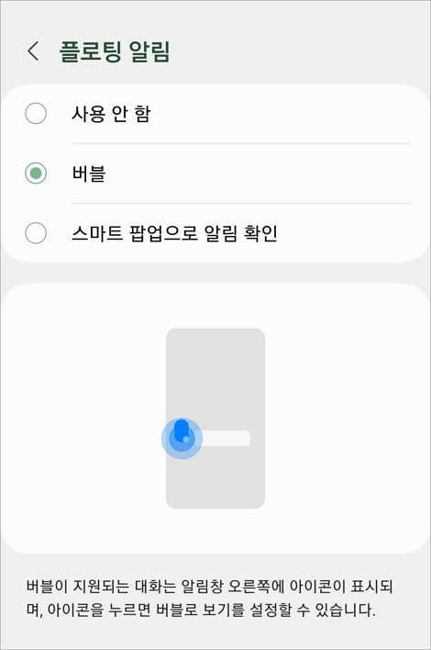Image resolution: width=431 pixels, height=650 pixels.
Task: Click the translucent halo ring around bubble
Action: coord(182,439)
